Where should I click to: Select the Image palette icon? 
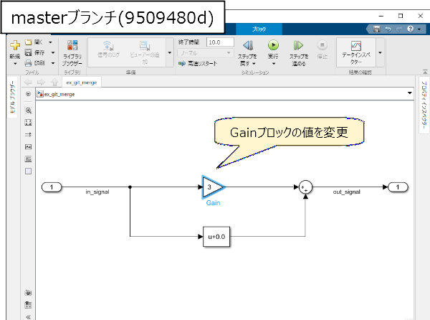[x=28, y=159]
